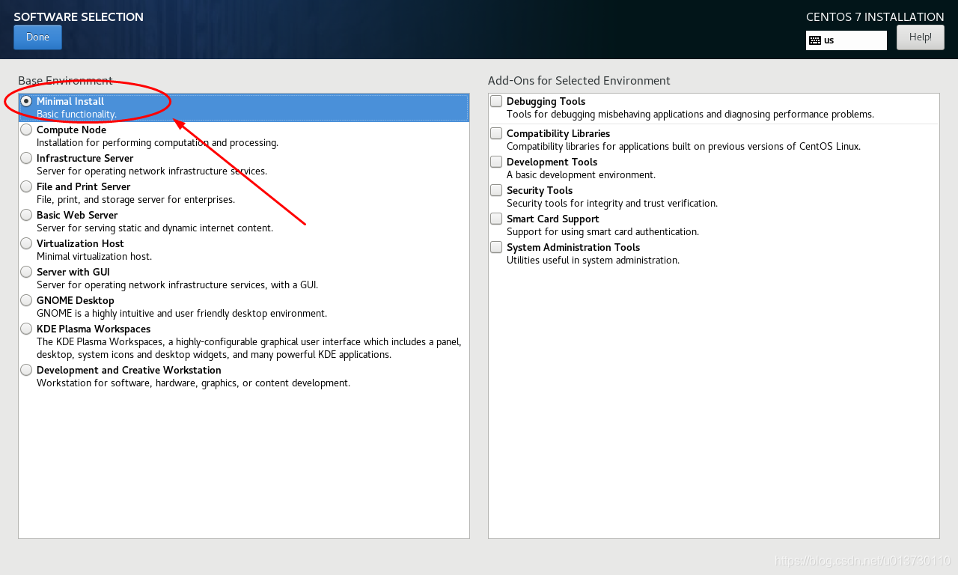Viewport: 958px width, 575px height.
Task: Select the Virtualization Host radio button
Action: (26, 243)
